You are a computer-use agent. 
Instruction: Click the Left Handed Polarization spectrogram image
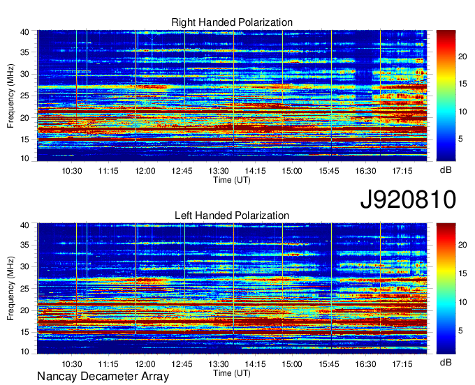point(232,289)
